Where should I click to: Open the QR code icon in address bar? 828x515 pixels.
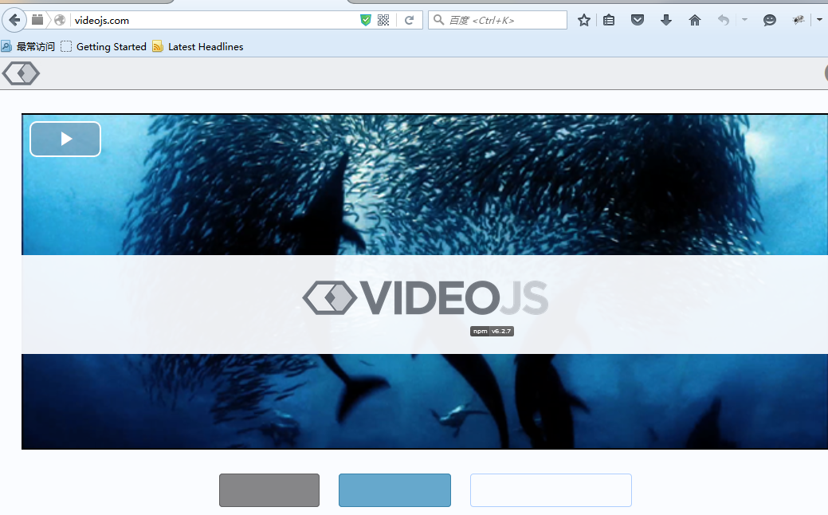tap(383, 20)
